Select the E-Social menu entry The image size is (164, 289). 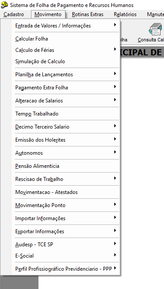(x=66, y=256)
